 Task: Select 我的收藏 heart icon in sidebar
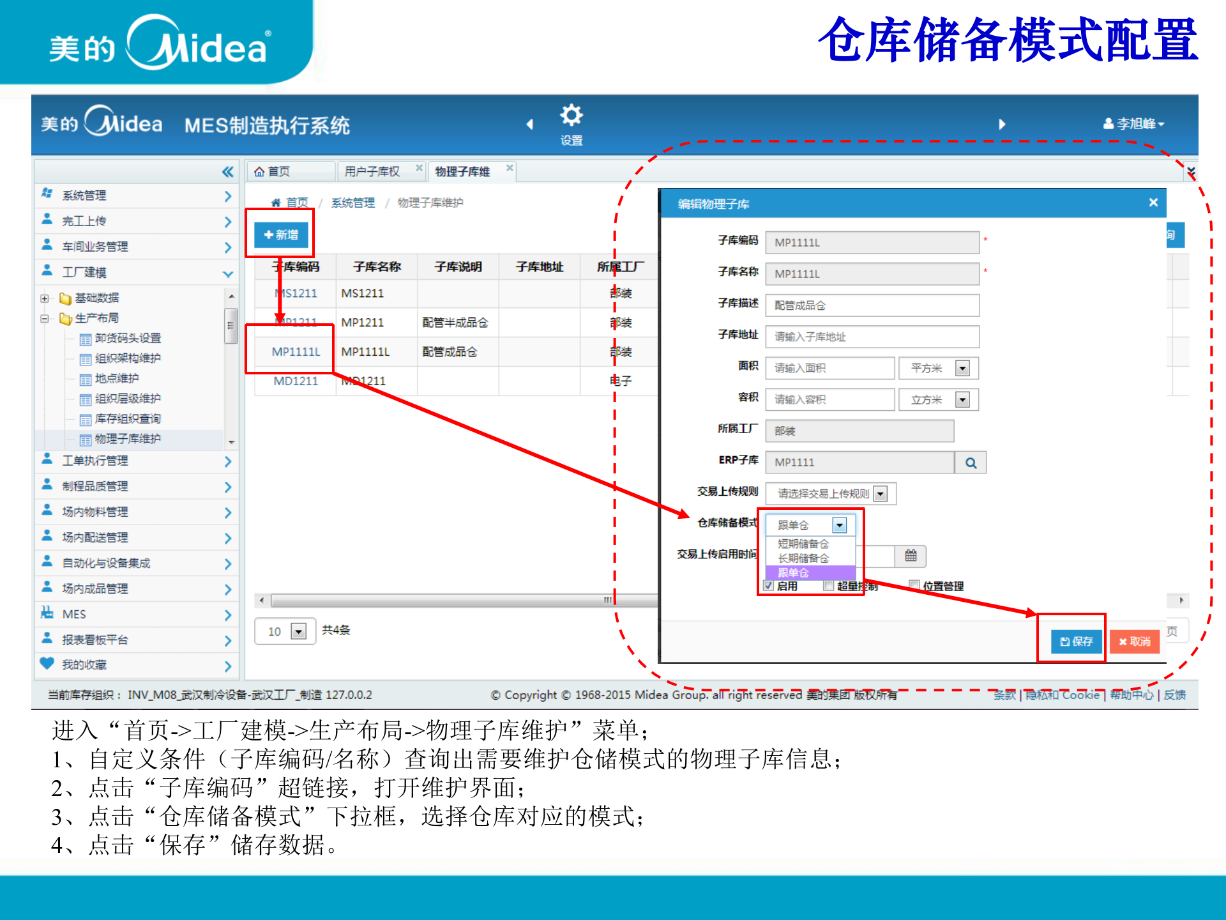[x=46, y=664]
